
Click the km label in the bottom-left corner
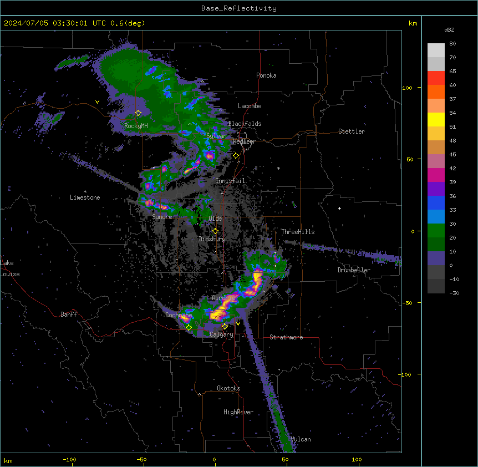click(x=8, y=460)
